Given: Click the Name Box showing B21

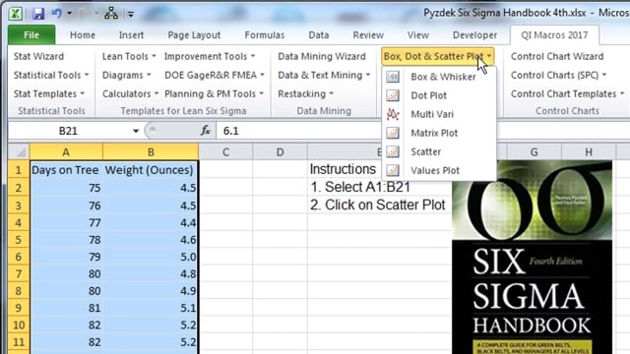Looking at the screenshot, I should tap(68, 131).
